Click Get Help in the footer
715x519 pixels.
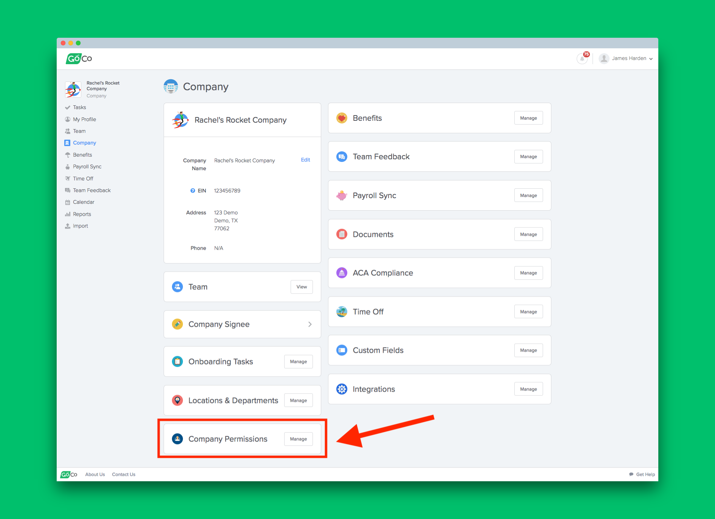click(642, 474)
